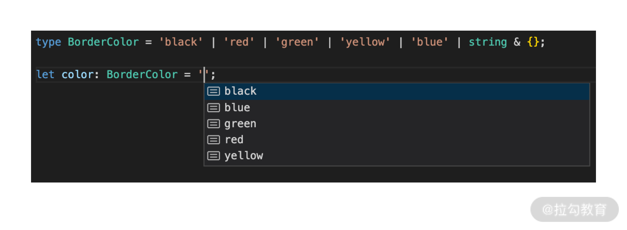Select black from the autocomplete list
The width and height of the screenshot is (627, 230).
(240, 91)
